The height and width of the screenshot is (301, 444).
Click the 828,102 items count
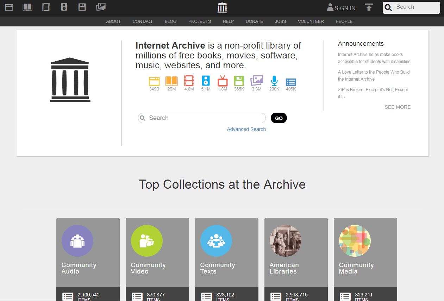225,295
